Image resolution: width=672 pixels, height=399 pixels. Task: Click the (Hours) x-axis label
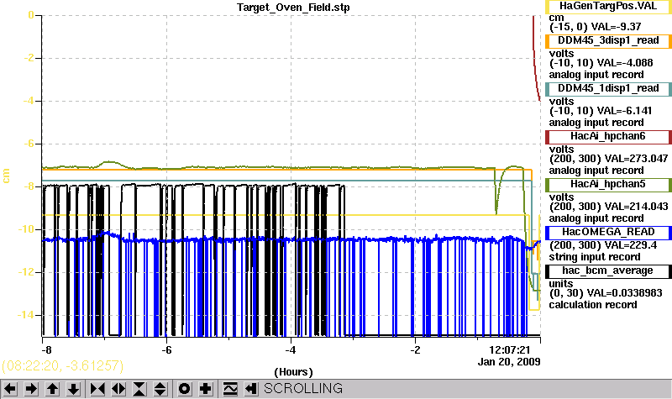293,371
